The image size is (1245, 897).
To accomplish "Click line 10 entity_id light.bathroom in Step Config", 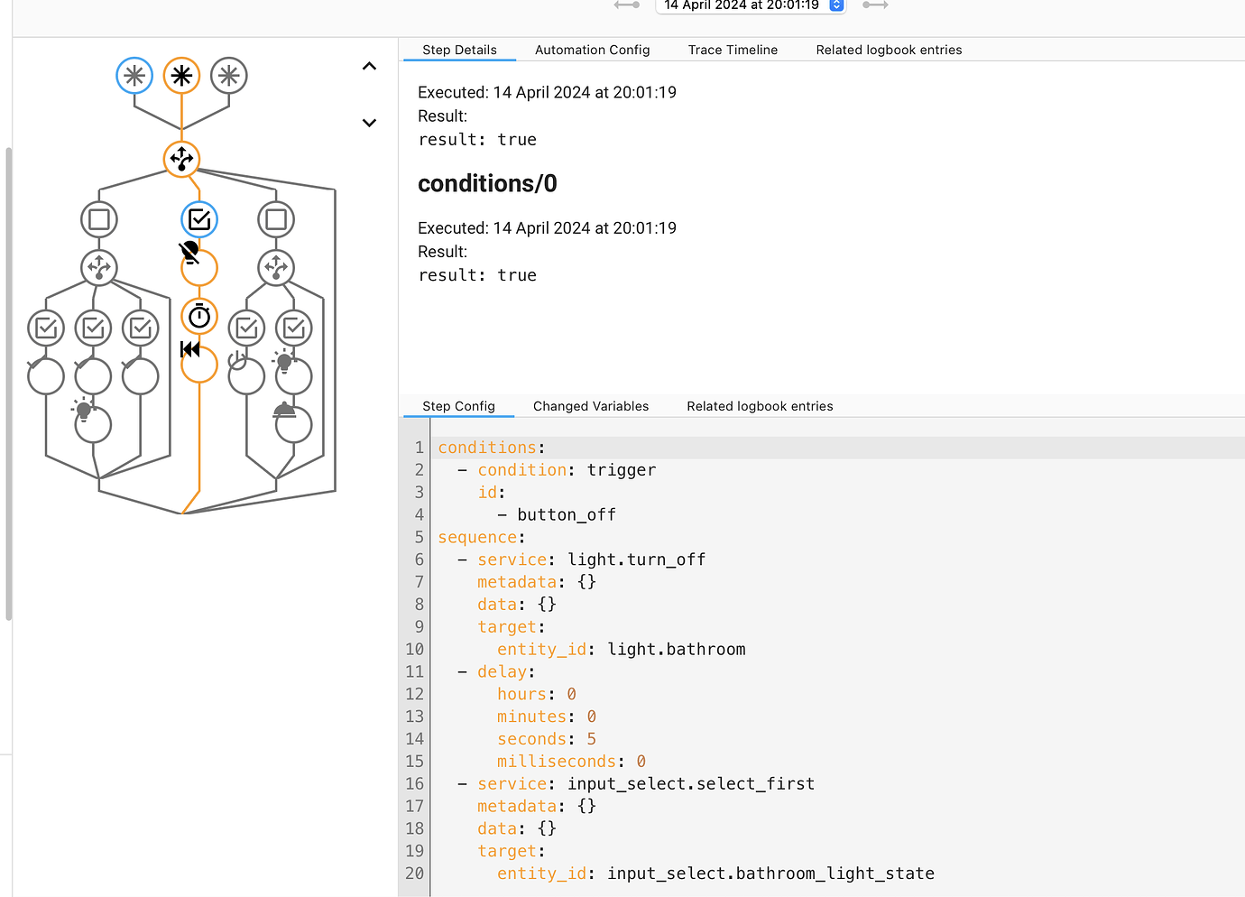I will click(x=676, y=649).
